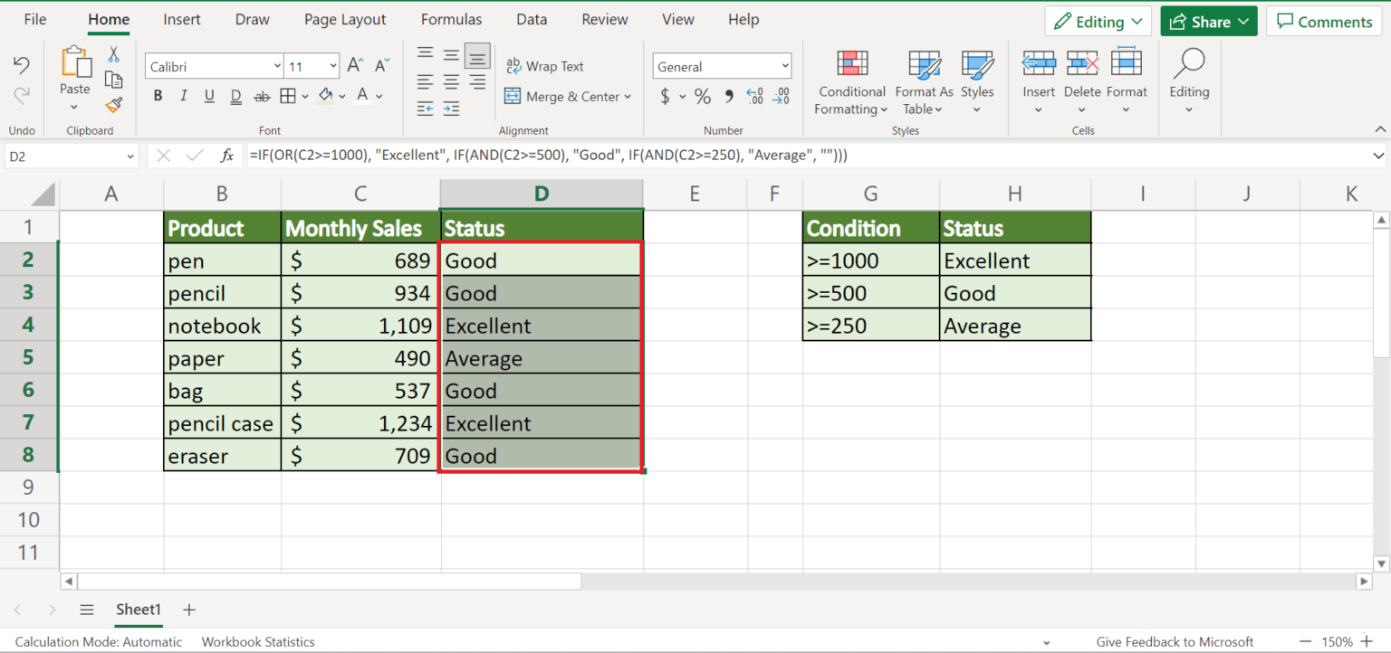Screen dimensions: 1391x653
Task: Apply currency format with the dollar sign icon
Action: pyautogui.click(x=663, y=96)
